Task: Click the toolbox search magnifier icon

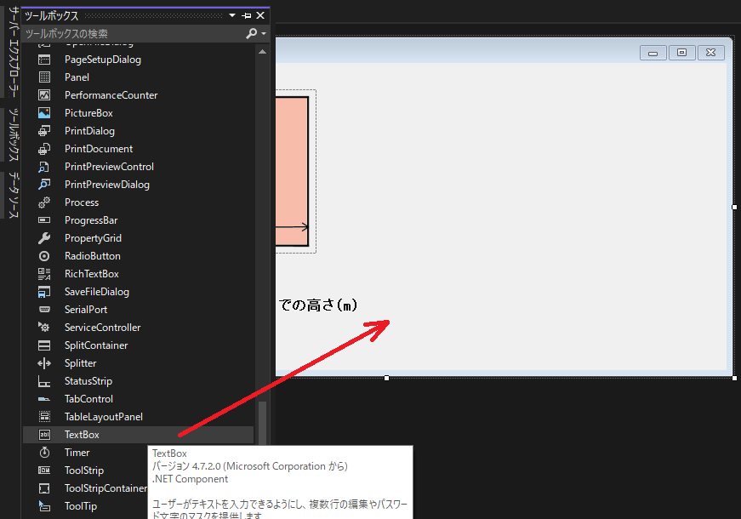Action: point(252,33)
